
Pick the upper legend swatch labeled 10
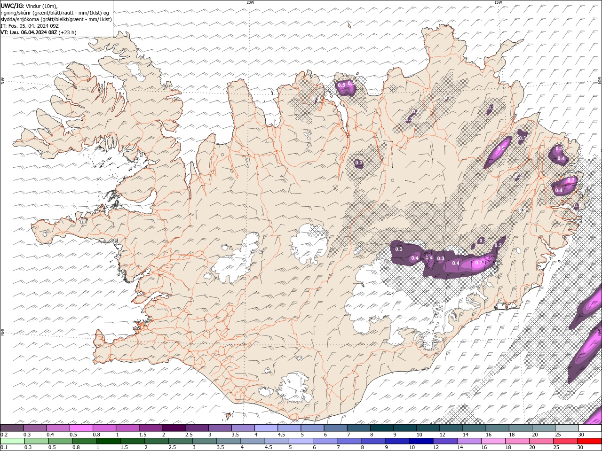427,428
